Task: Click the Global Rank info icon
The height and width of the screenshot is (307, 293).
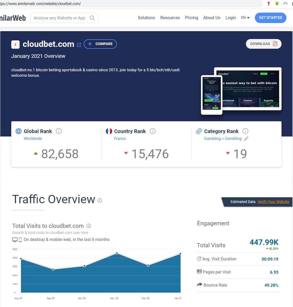Action: (x=59, y=131)
